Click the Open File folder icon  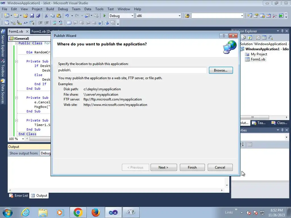click(x=26, y=16)
